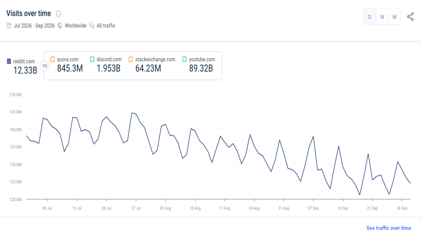Enable the quora.com checkbox
The image size is (421, 236).
point(53,59)
